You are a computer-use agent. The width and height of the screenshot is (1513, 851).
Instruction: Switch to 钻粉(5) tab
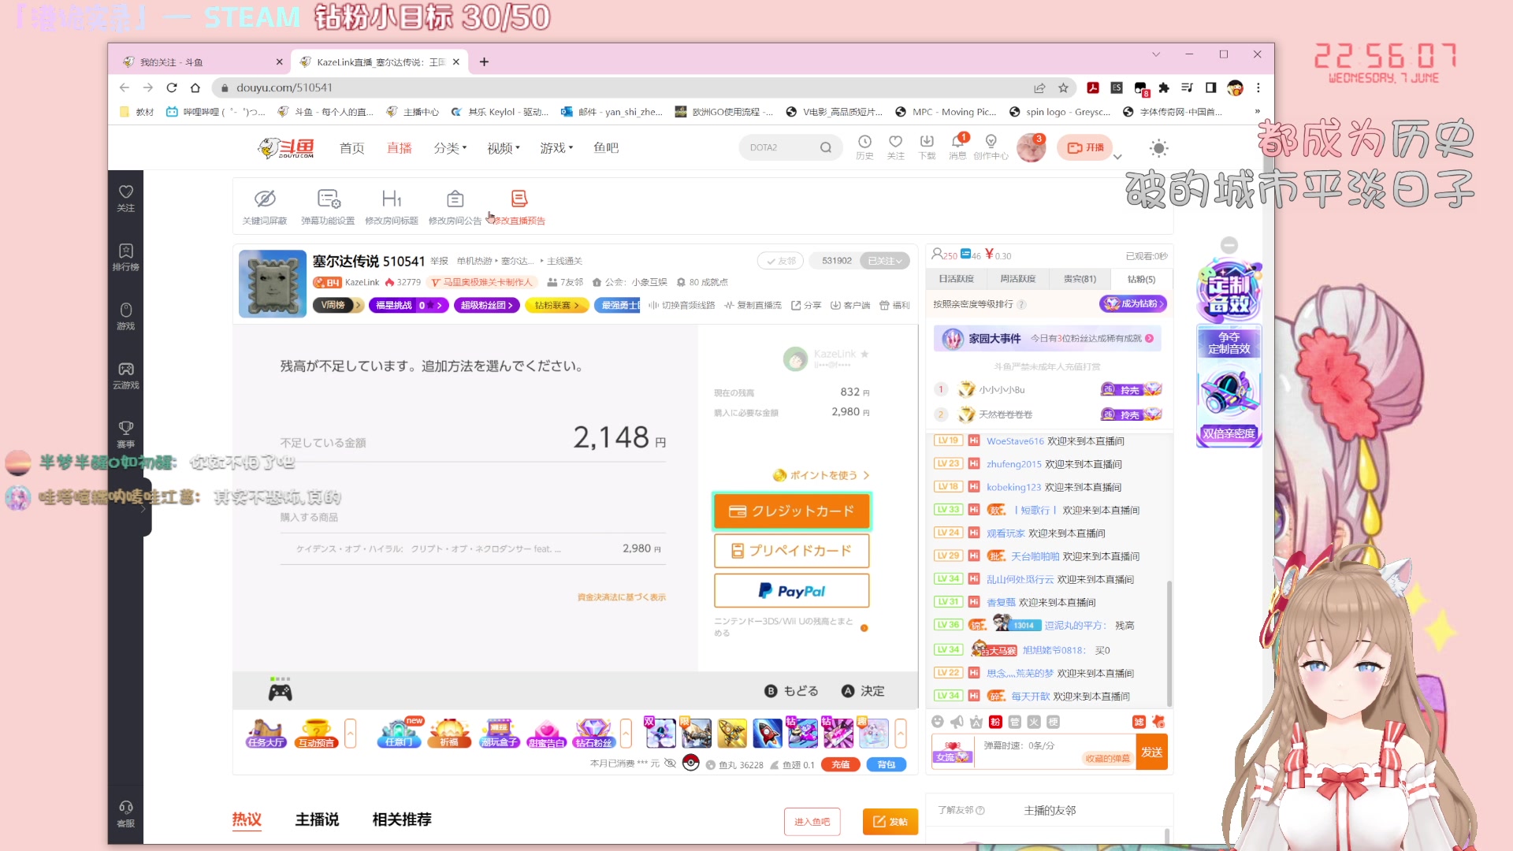(x=1141, y=279)
